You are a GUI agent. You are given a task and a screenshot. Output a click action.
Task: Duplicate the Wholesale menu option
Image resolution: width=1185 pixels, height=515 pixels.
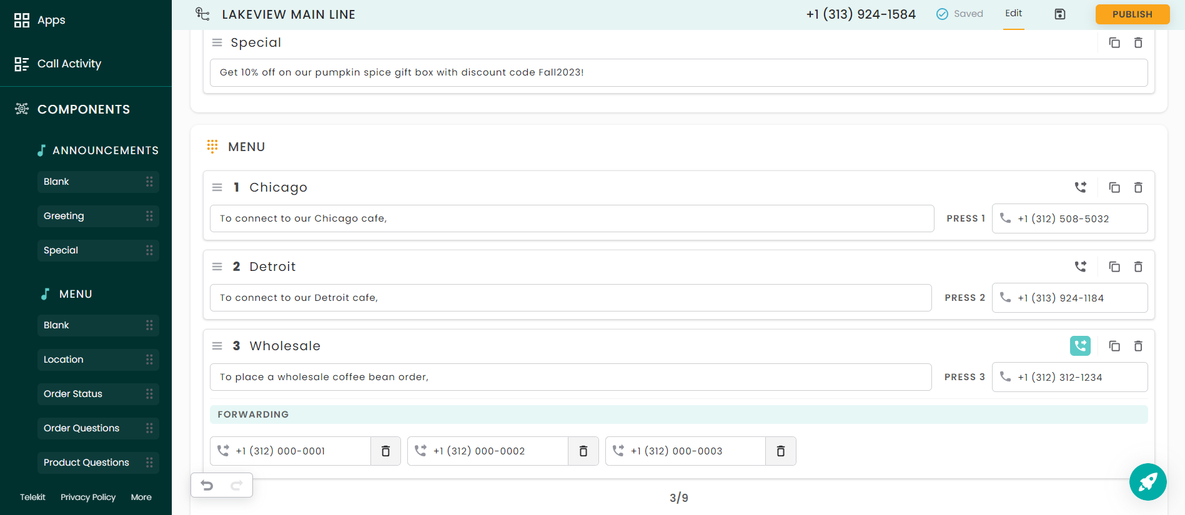1114,346
